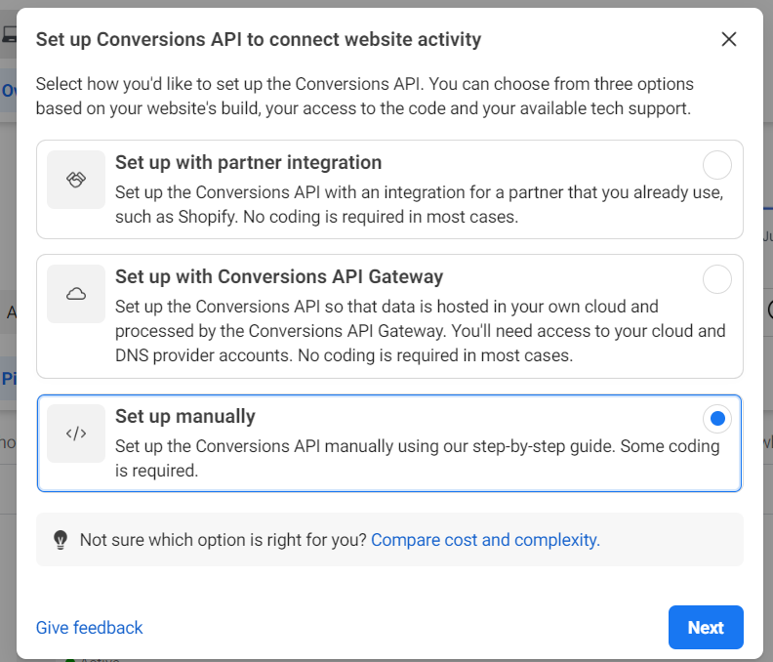Screen dimensions: 773x662
Task: Click the code brackets icon for manual setup
Action: [76, 434]
